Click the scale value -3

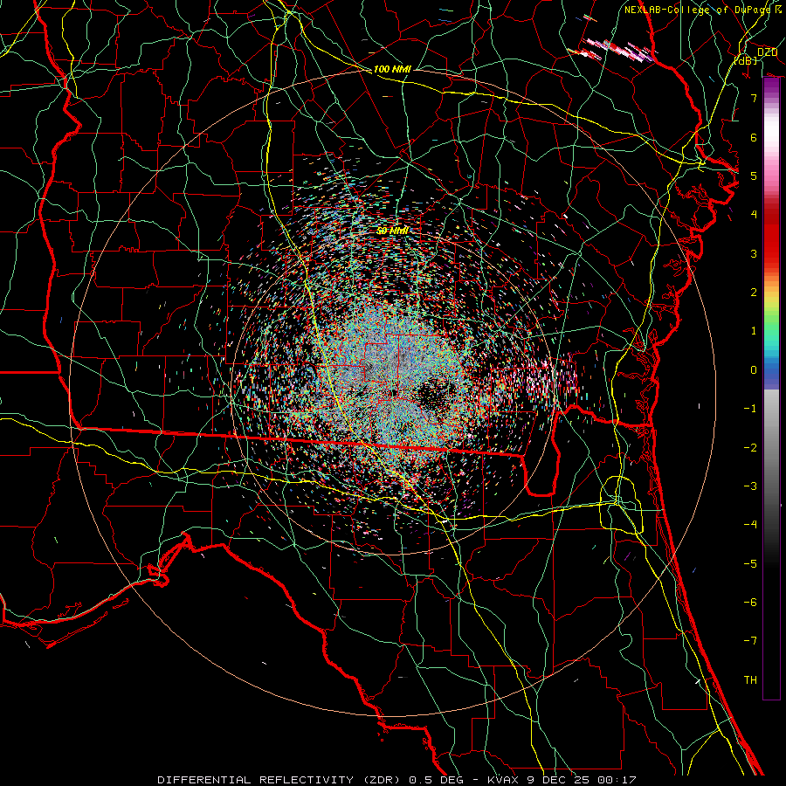click(x=750, y=486)
